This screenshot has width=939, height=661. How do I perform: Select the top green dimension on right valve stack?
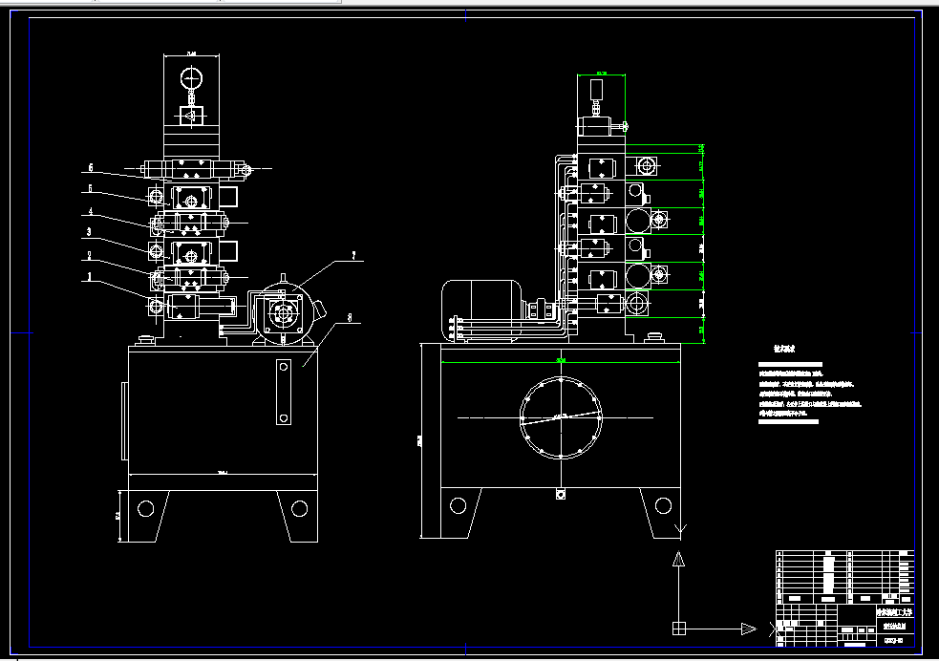(601, 75)
